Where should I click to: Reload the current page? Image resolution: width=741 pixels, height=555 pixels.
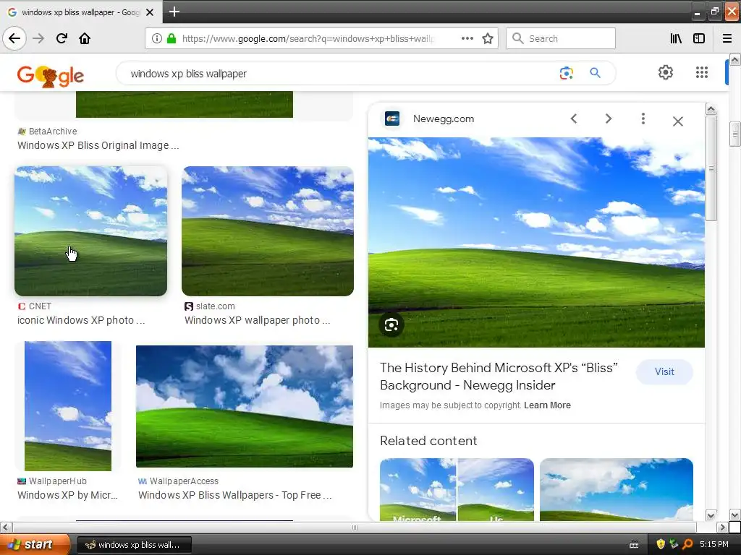62,38
